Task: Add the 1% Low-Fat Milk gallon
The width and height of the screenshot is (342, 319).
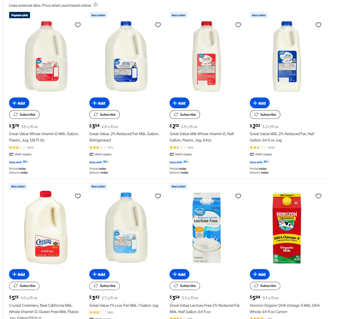Action: coord(99,274)
